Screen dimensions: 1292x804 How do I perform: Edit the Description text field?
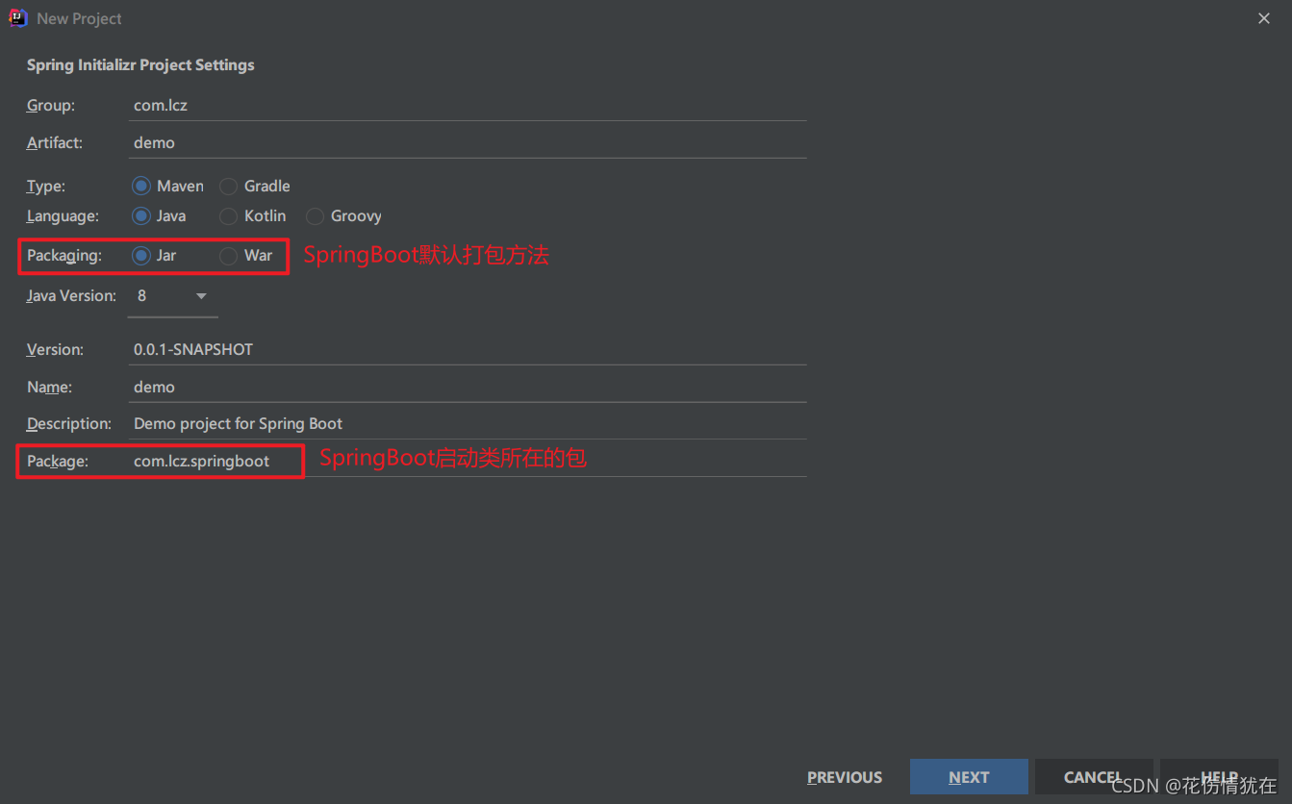[x=468, y=423]
